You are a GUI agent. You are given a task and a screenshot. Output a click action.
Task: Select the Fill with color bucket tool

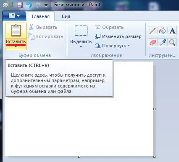coord(163,31)
